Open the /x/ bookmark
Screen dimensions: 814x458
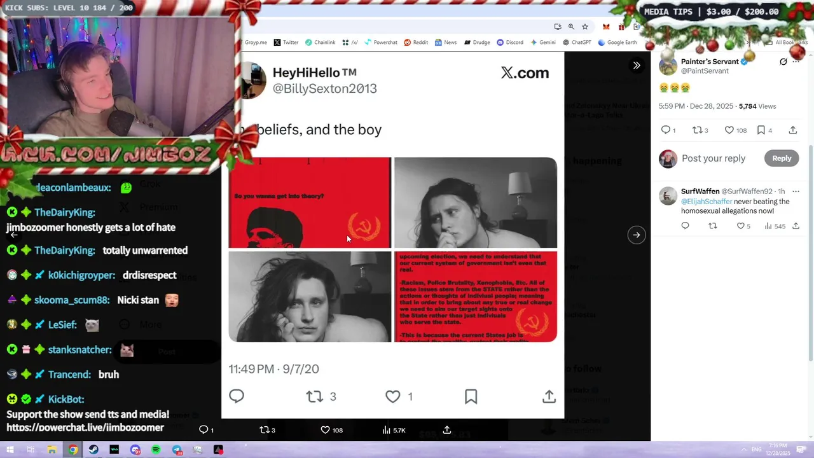[x=350, y=43]
